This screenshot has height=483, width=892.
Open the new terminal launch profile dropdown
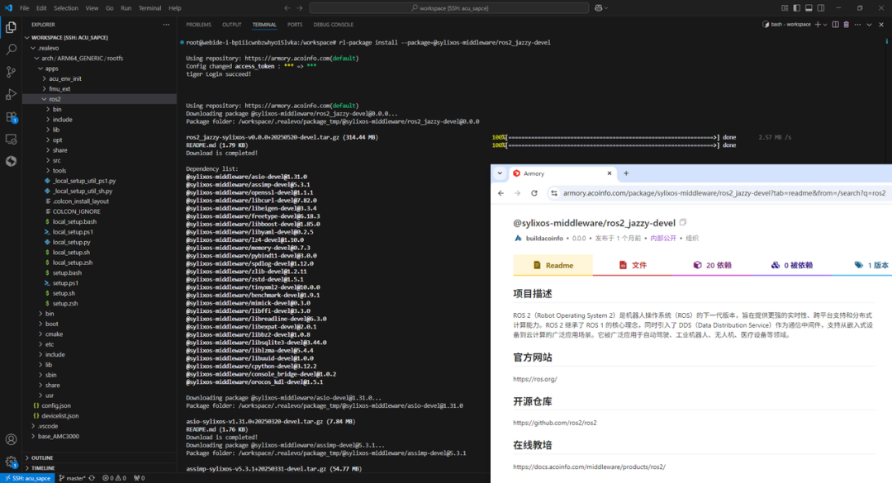coord(825,25)
